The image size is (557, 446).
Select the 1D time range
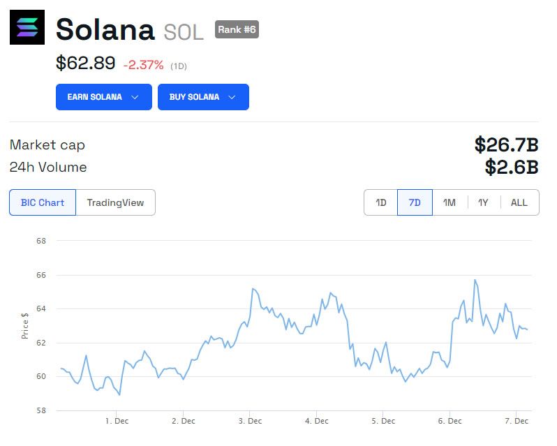pos(381,202)
